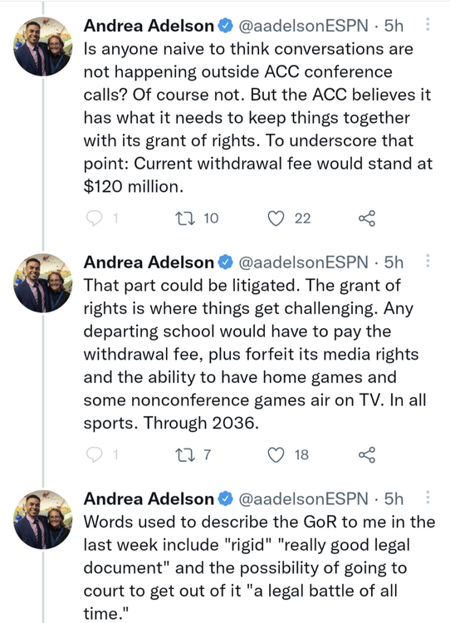Open Andrea Adelson name on first tweet
This screenshot has width=450, height=623.
(x=149, y=26)
